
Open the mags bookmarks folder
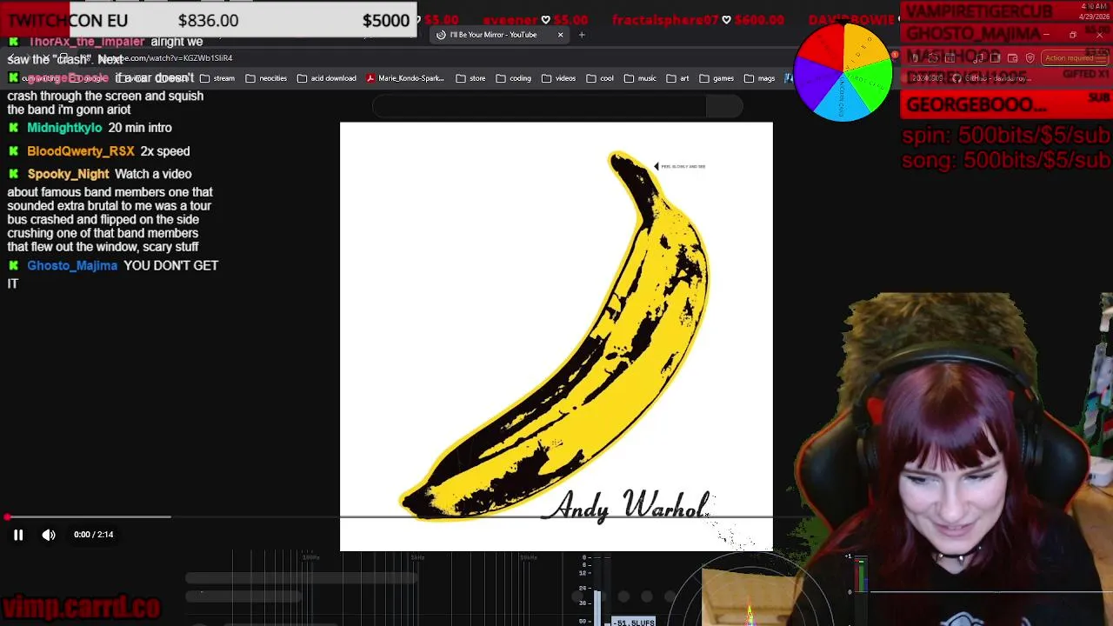coord(759,78)
